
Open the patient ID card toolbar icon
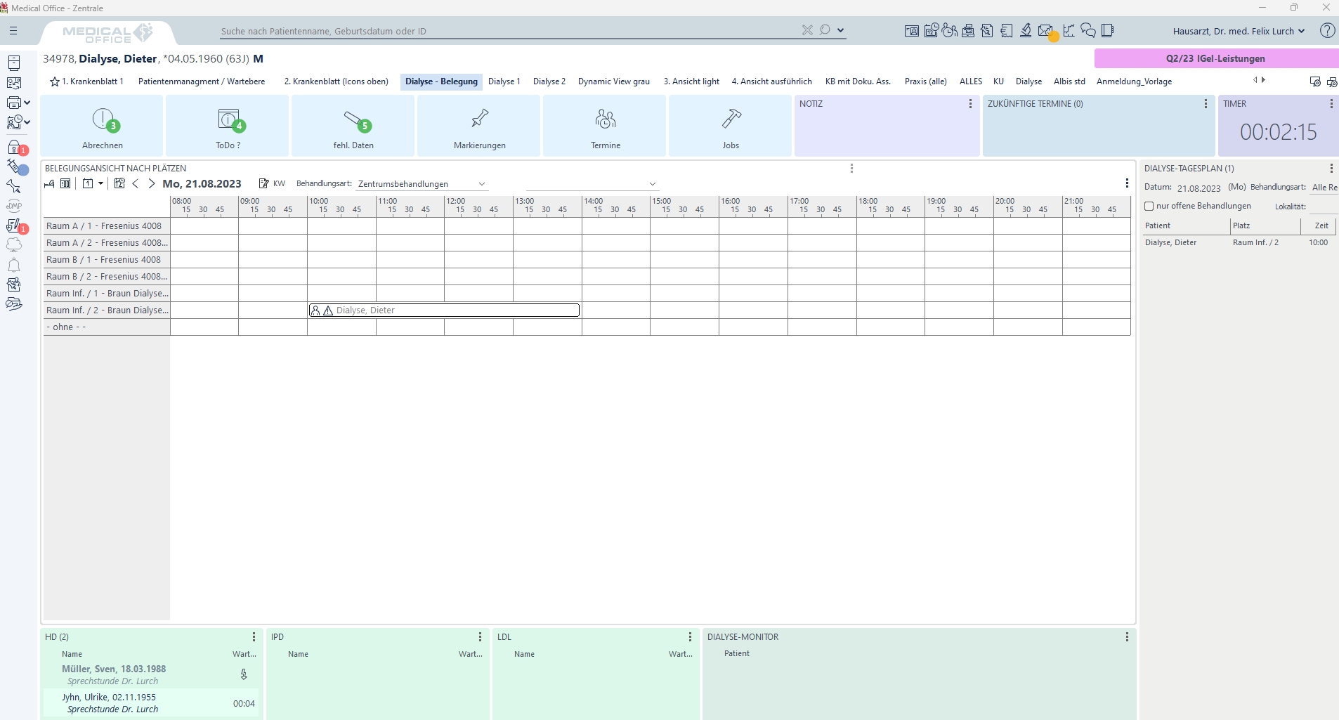(911, 31)
